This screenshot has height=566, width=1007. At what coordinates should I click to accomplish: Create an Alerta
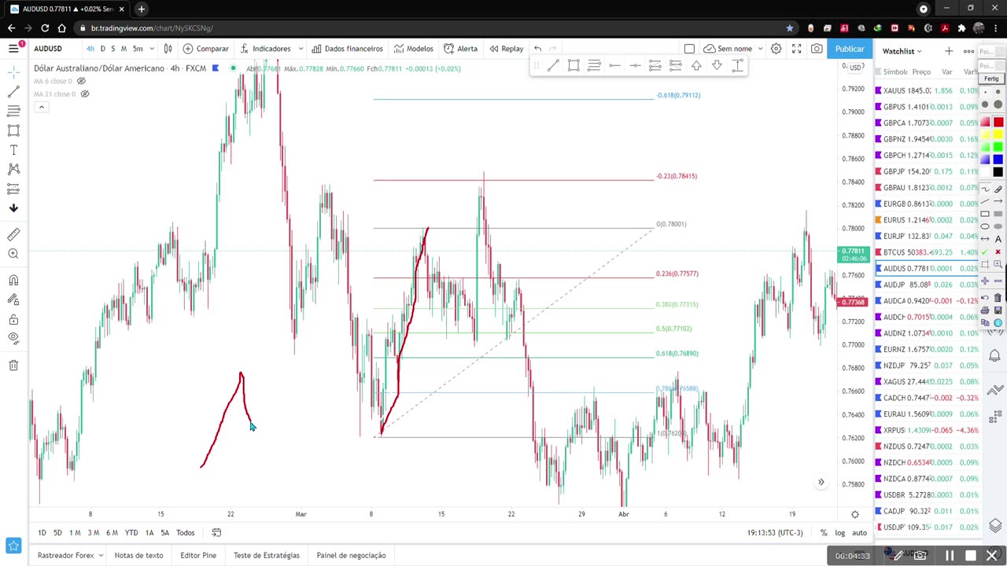pyautogui.click(x=461, y=49)
